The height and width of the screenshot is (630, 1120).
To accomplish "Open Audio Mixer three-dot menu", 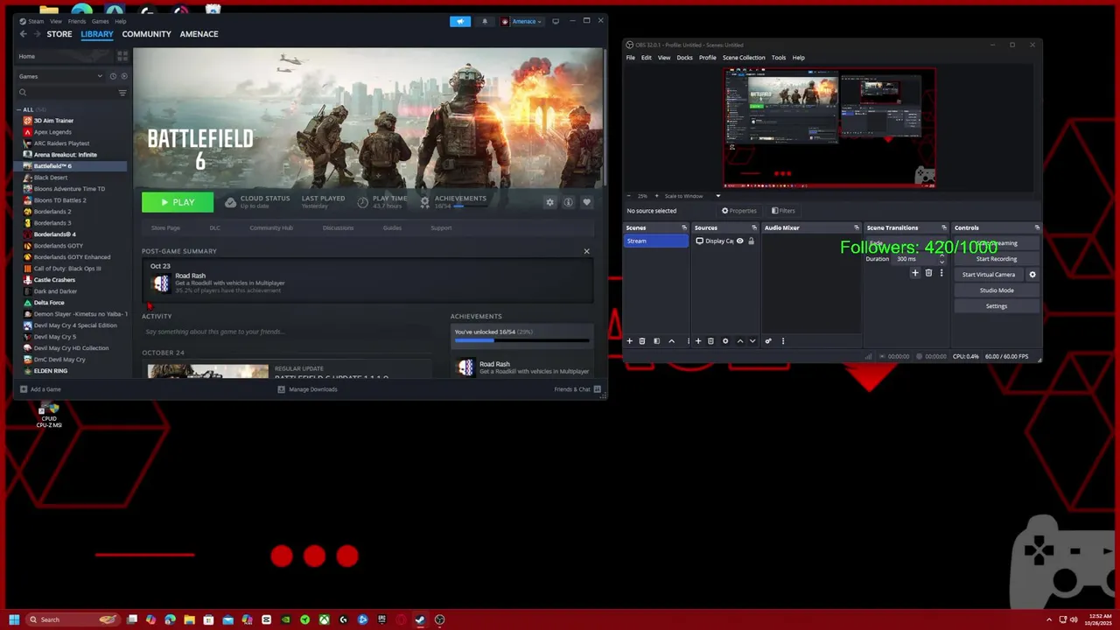I will pyautogui.click(x=783, y=341).
